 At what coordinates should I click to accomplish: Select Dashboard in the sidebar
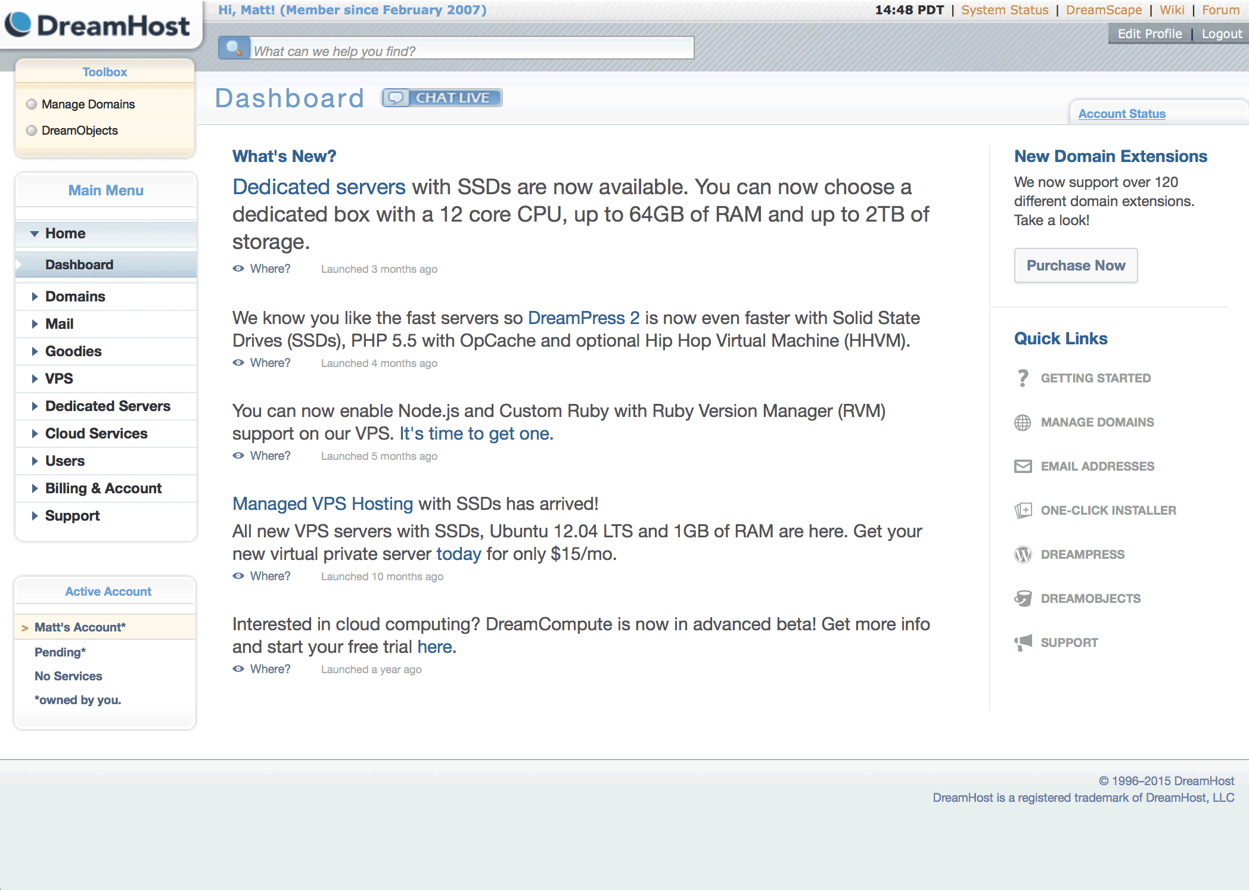(x=80, y=264)
